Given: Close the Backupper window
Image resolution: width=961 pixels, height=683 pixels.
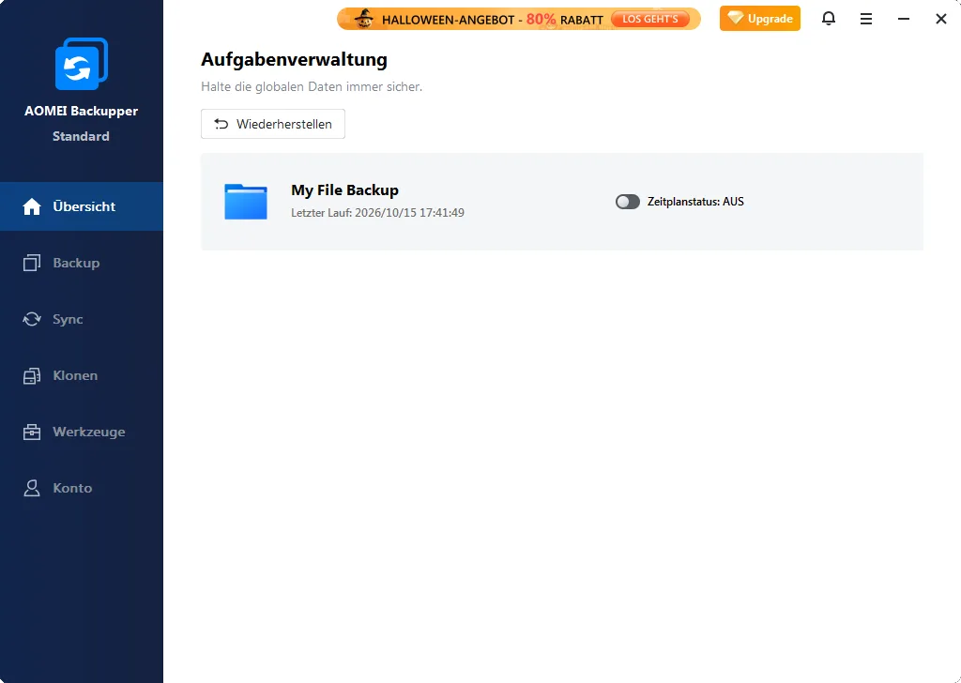Looking at the screenshot, I should pyautogui.click(x=941, y=19).
